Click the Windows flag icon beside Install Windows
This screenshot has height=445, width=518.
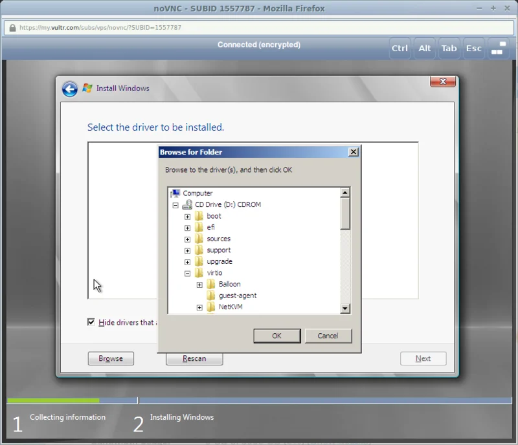click(84, 88)
